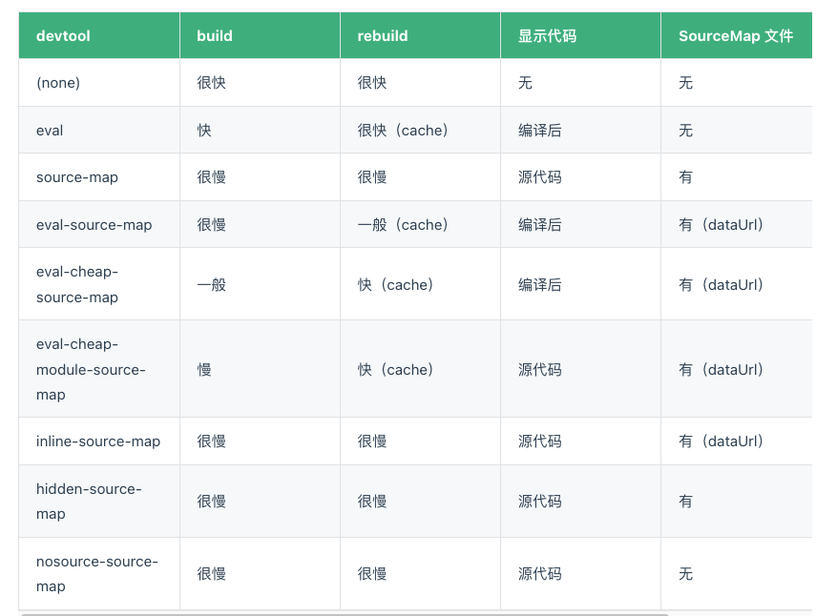816x616 pixels.
Task: Click 有（dataUrl）in the inline-source-map row
Action: (722, 441)
